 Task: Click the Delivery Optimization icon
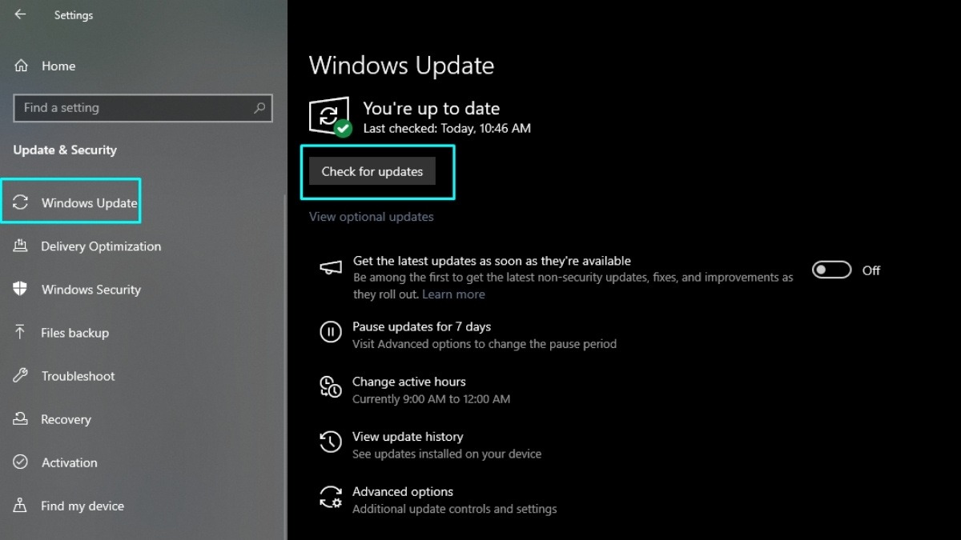(x=21, y=246)
